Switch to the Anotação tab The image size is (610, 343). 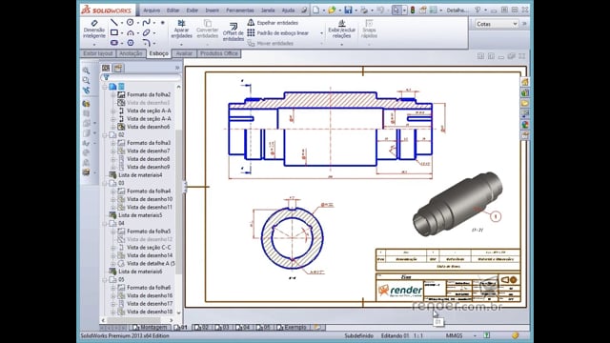[131, 53]
